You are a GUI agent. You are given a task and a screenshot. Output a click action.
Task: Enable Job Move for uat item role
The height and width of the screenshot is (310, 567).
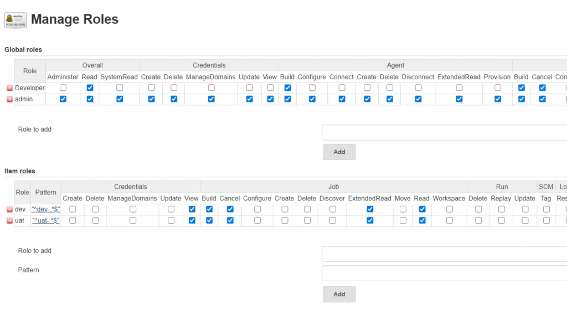pos(403,220)
